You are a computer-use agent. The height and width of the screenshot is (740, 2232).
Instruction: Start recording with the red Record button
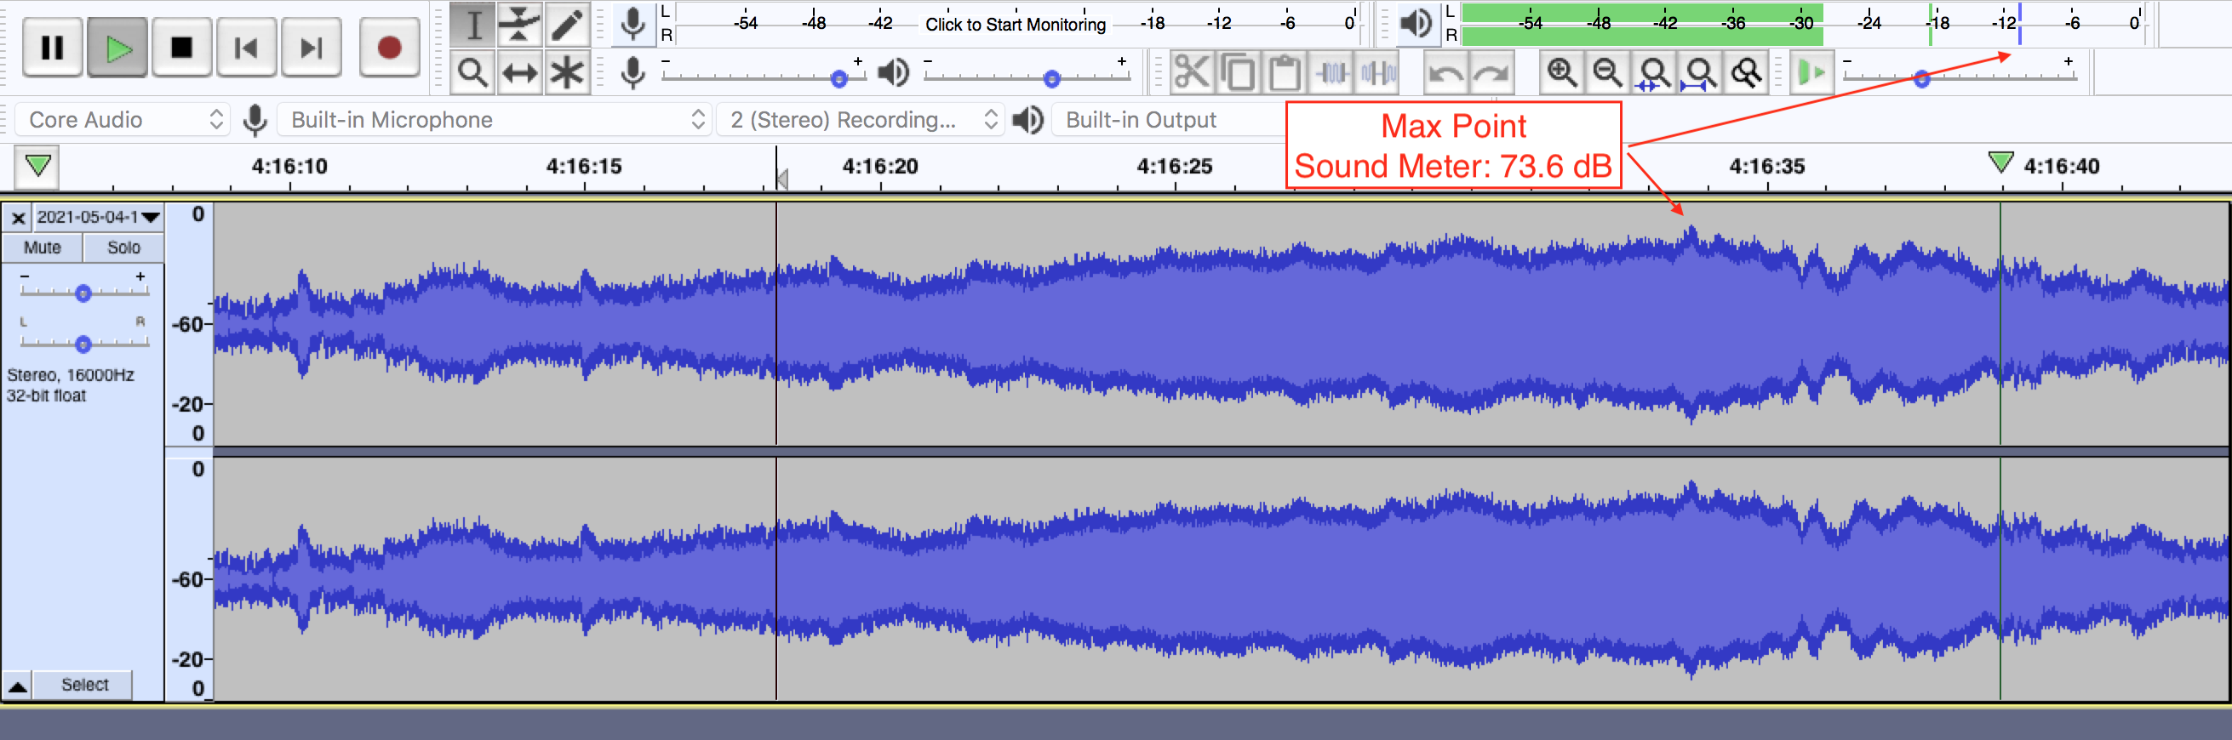389,48
